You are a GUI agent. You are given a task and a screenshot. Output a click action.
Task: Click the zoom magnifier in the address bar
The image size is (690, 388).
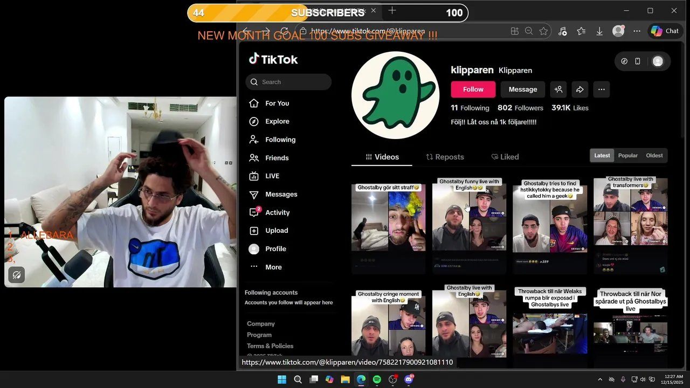pos(529,31)
